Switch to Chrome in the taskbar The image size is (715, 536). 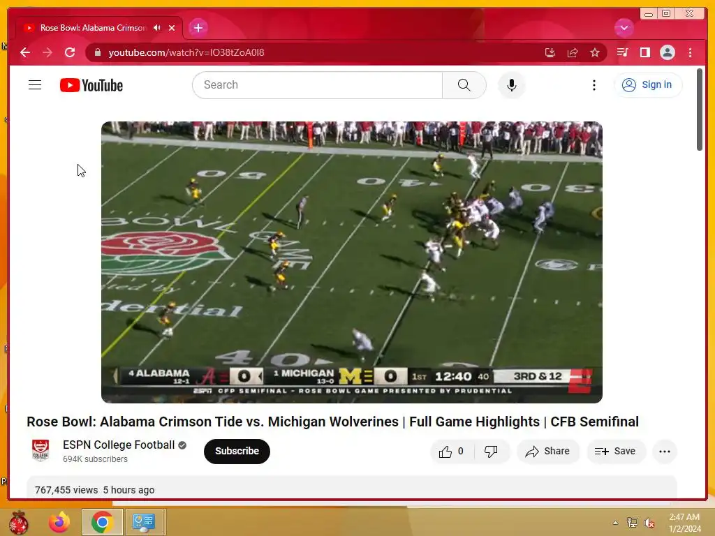[102, 522]
